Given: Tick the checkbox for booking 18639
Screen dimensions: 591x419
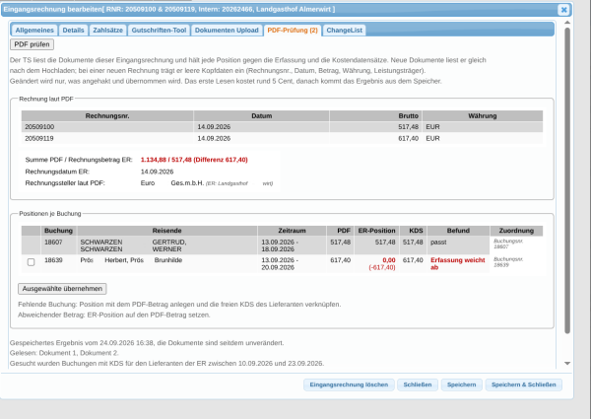Looking at the screenshot, I should point(31,262).
